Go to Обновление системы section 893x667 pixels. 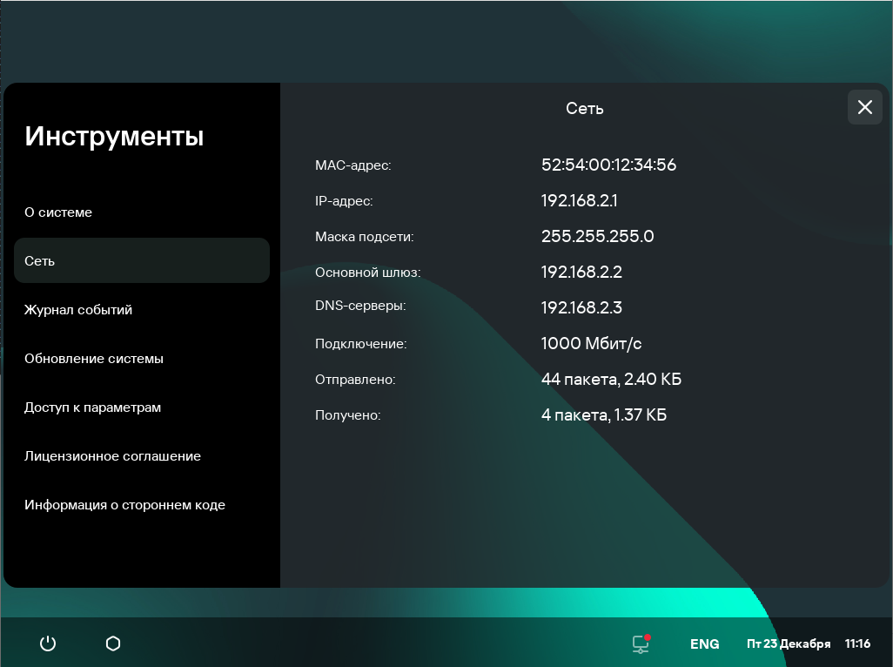tap(94, 359)
